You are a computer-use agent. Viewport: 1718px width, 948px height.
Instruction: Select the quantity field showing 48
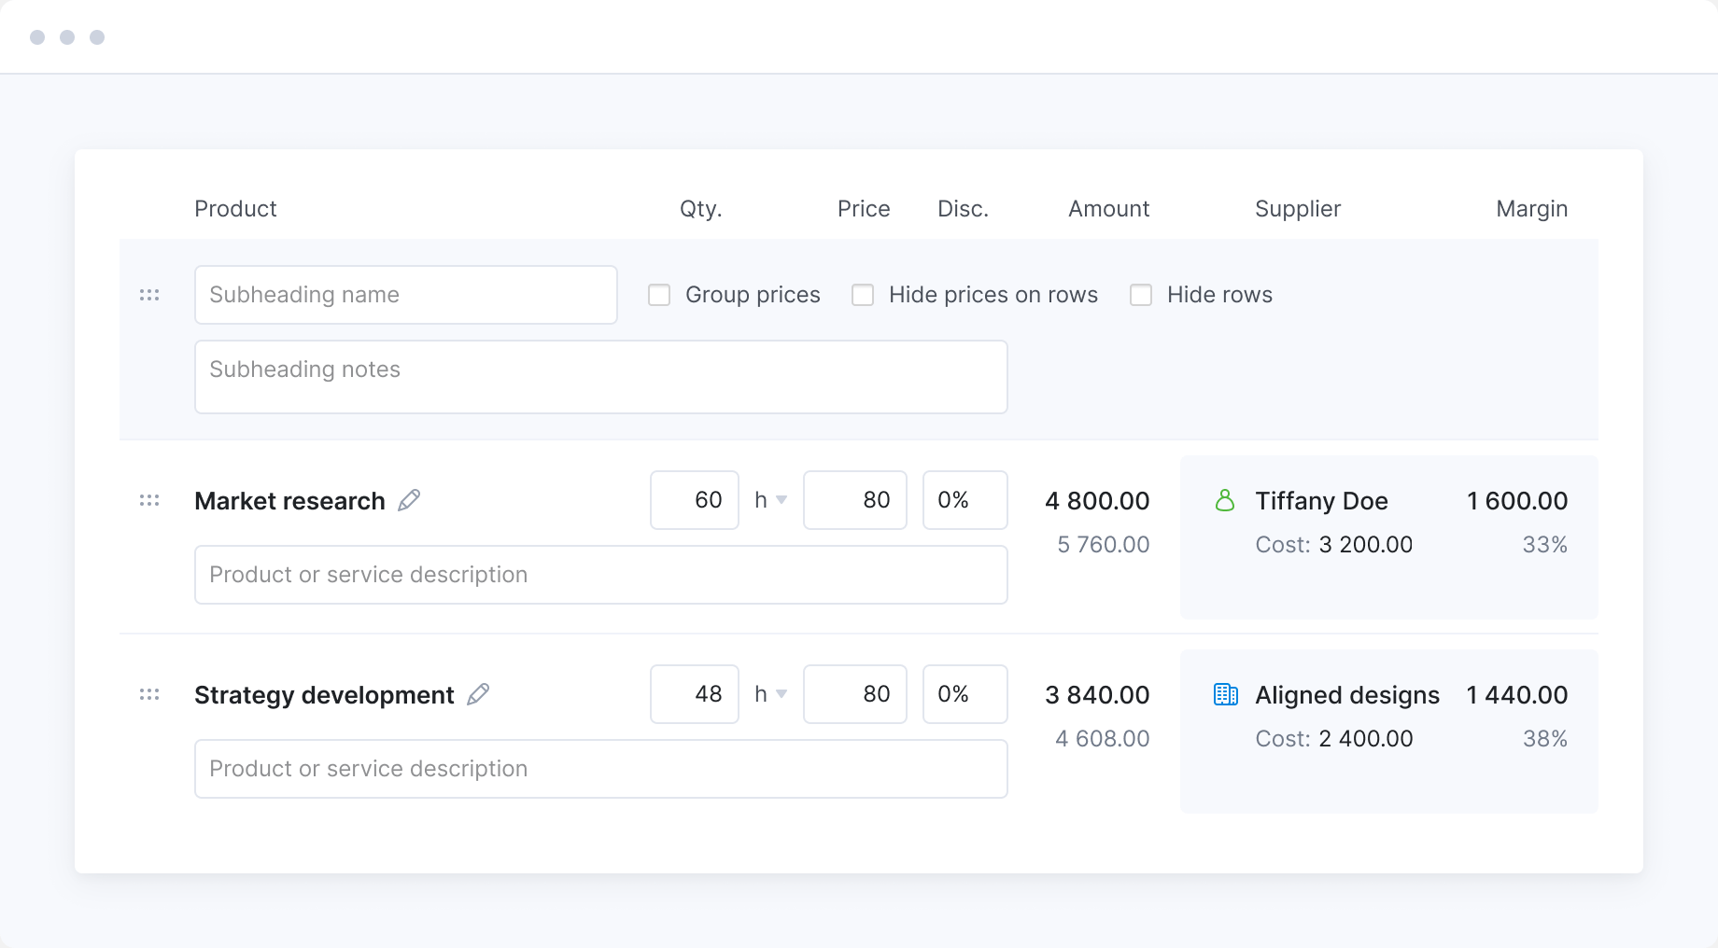[x=695, y=694]
